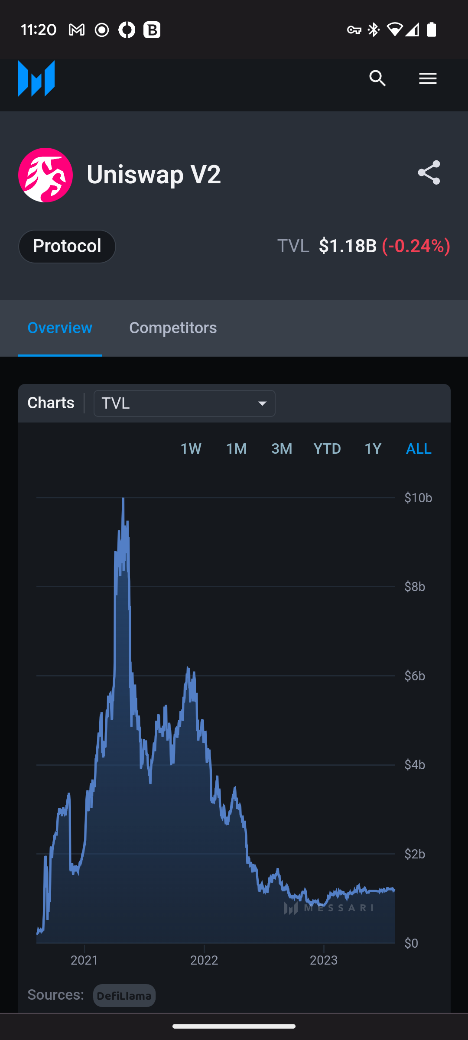The width and height of the screenshot is (468, 1040).
Task: Select the 1M time range
Action: tap(237, 448)
